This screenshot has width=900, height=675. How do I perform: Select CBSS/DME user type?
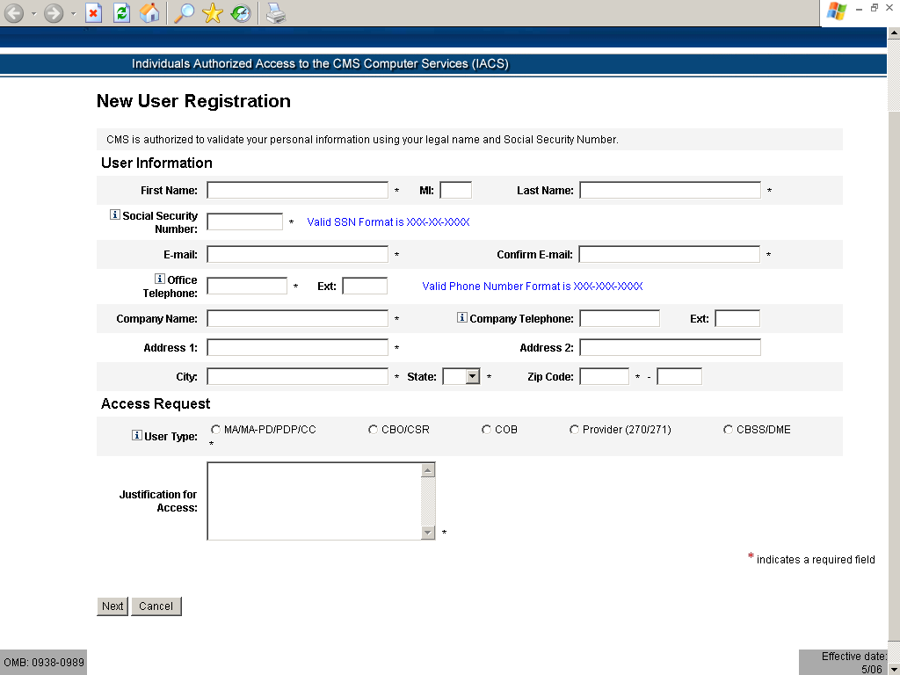click(x=728, y=429)
